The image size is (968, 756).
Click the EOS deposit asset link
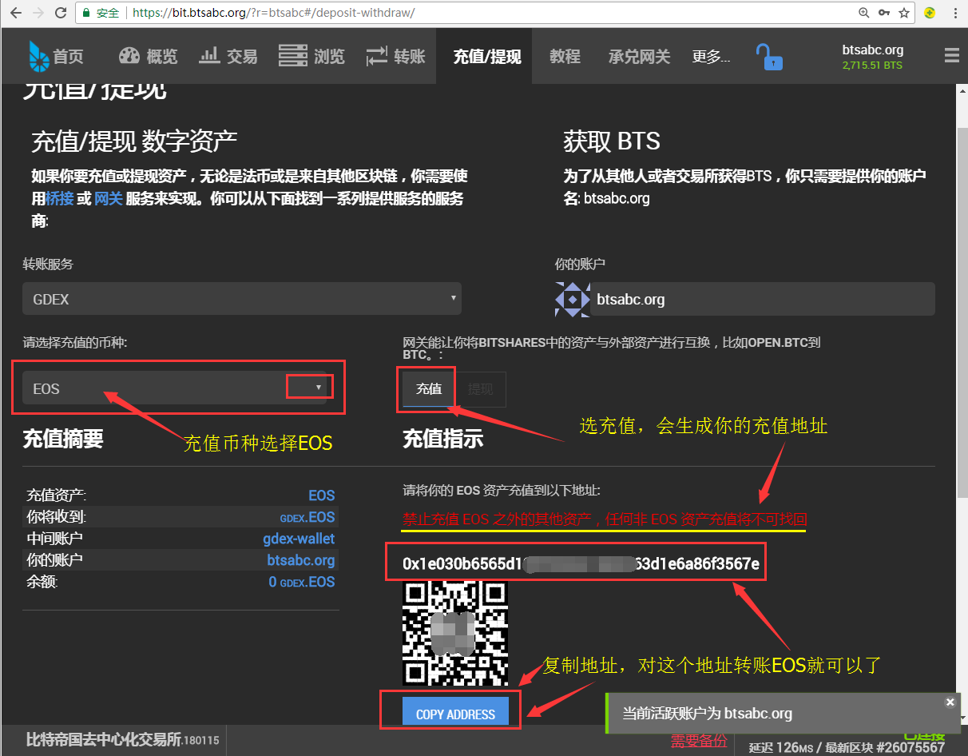[322, 495]
